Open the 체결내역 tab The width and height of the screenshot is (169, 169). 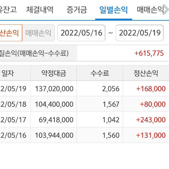click(40, 10)
